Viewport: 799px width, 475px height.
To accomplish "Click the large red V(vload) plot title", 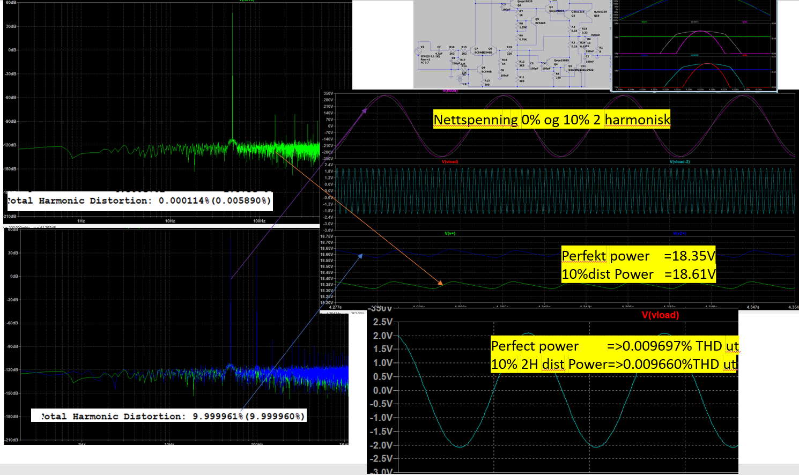I will (660, 315).
